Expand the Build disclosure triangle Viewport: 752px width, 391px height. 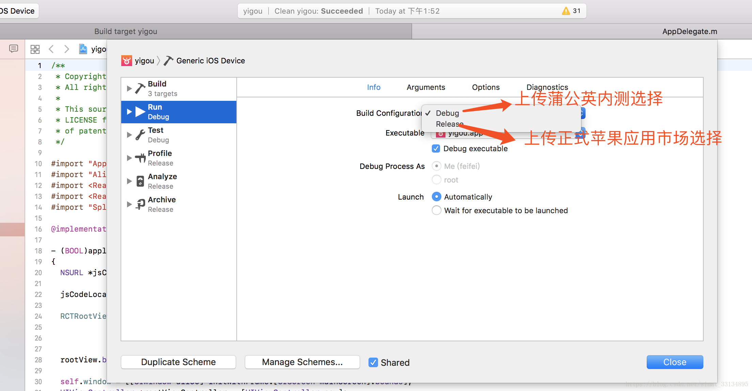[129, 89]
